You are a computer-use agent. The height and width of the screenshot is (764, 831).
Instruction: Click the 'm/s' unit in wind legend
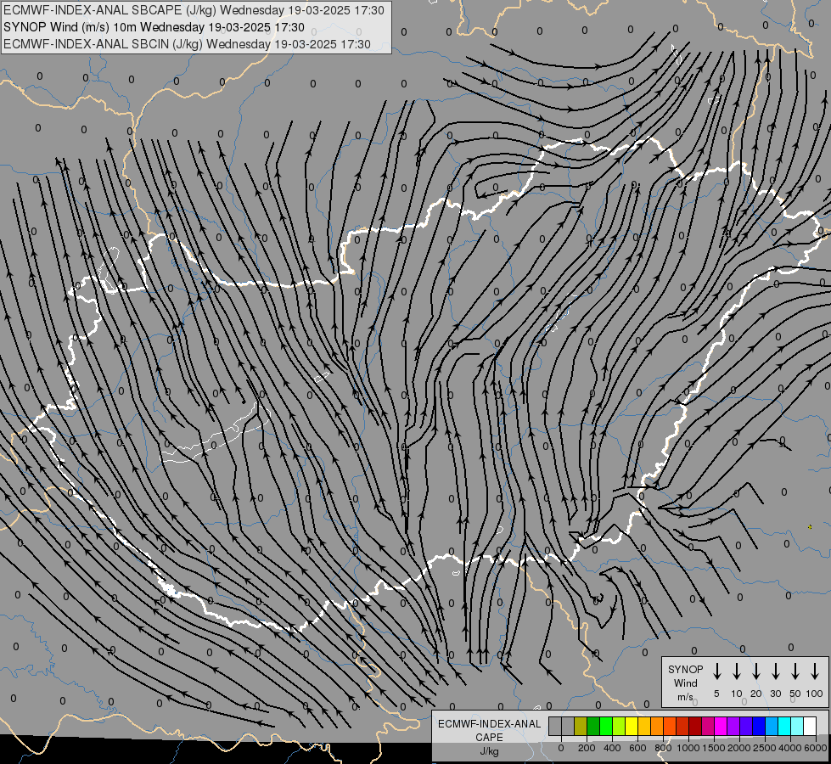tap(685, 697)
